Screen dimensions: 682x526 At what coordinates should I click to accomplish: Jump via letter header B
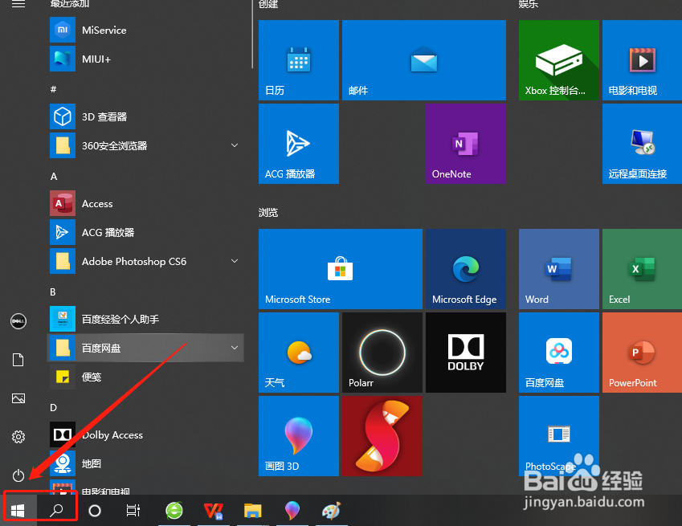coord(53,292)
